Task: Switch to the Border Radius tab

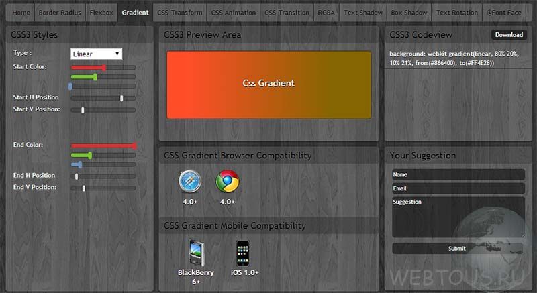Action: pos(60,13)
